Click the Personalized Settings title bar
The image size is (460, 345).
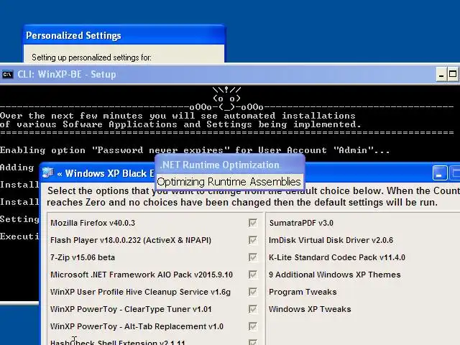(x=124, y=35)
